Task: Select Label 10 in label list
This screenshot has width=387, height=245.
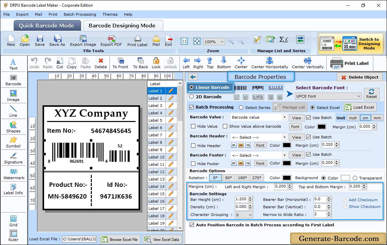Action: click(156, 157)
